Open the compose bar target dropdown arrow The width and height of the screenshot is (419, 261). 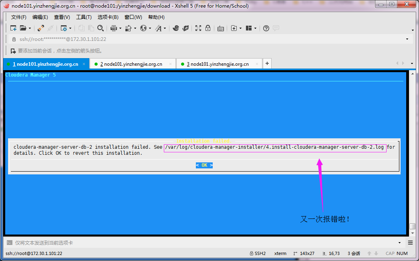pos(399,243)
